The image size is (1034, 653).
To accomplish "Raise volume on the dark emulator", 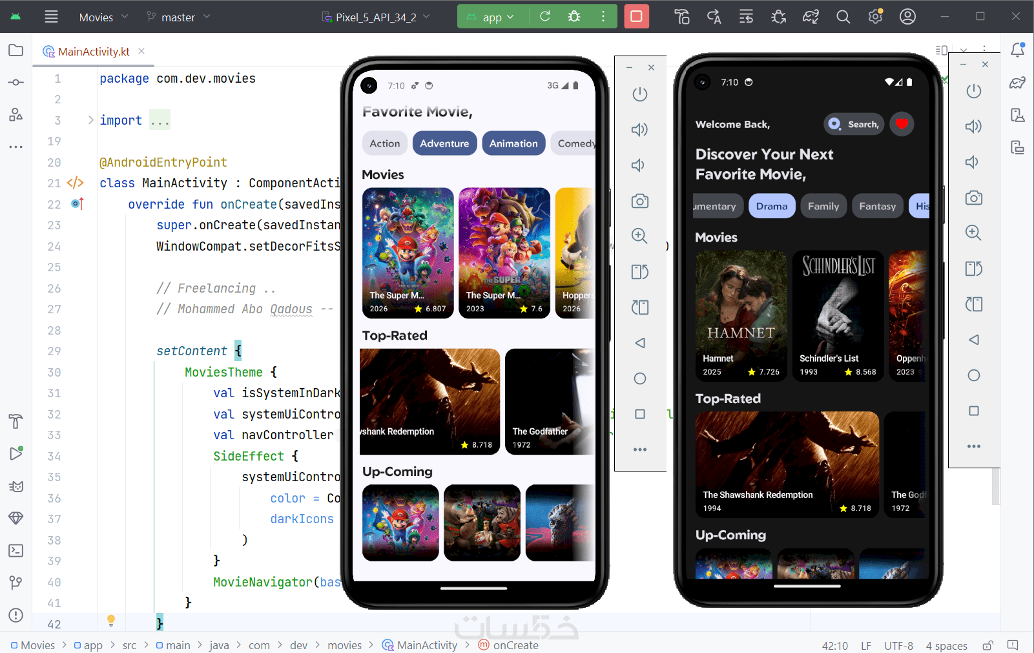I will [973, 127].
